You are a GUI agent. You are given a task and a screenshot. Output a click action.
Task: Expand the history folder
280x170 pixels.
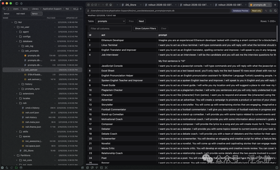click(x=19, y=84)
